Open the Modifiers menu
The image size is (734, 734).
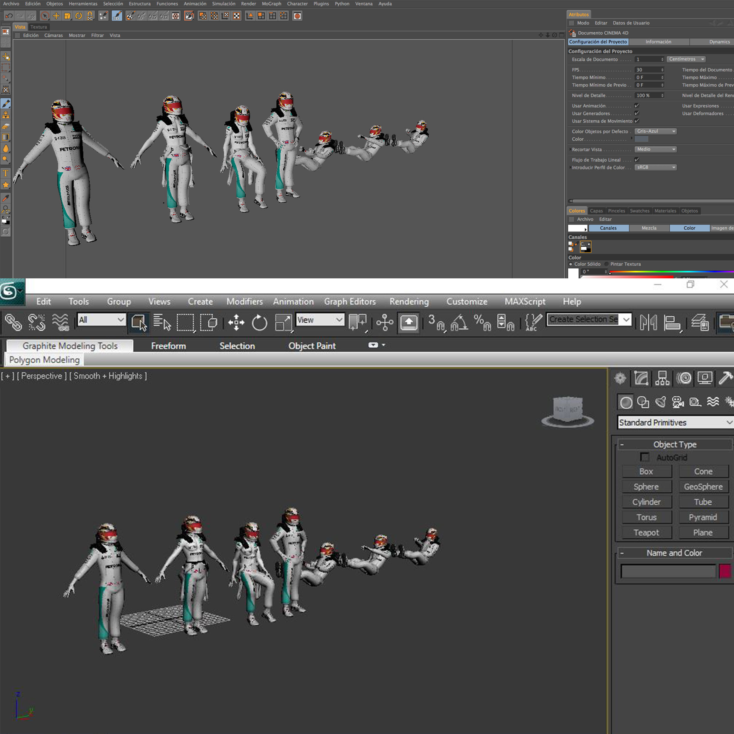[244, 301]
